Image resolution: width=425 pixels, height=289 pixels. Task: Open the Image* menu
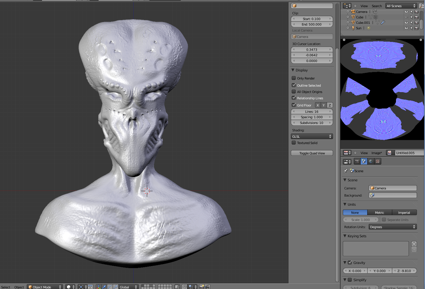pos(377,153)
